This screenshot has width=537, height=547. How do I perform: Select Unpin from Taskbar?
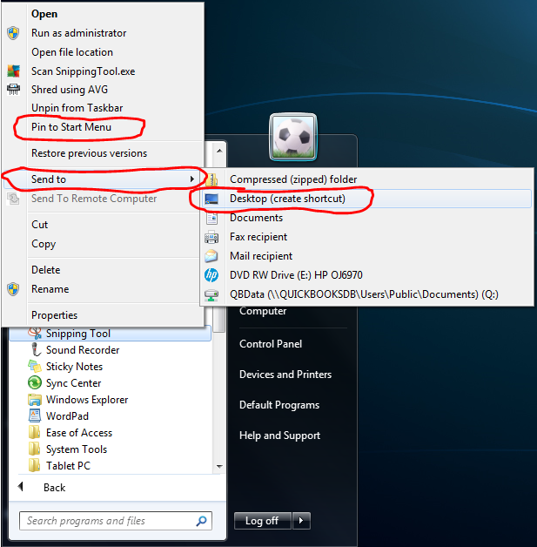click(x=77, y=108)
